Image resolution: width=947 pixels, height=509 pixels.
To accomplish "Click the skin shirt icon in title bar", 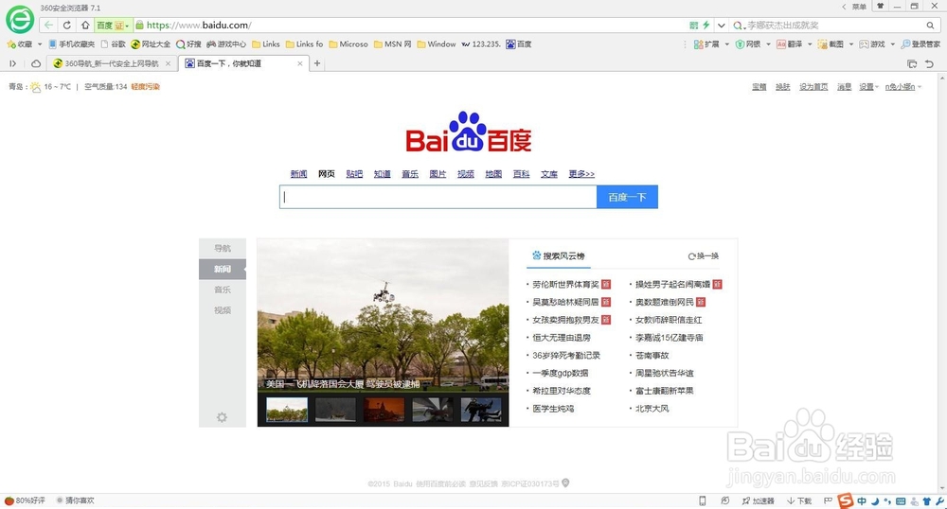I will (x=881, y=6).
